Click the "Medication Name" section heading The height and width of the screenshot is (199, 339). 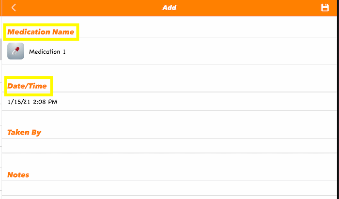[41, 32]
